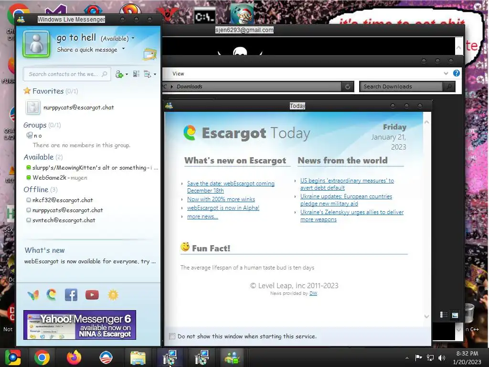This screenshot has height=367, width=489.
Task: Click 'webEscargot is now available' What's new text
Action: 90,261
